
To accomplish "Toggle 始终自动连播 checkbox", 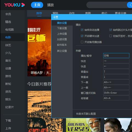I will point(82,30).
